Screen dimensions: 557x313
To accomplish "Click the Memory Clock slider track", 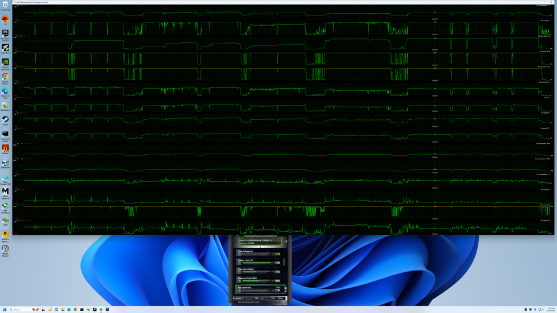I will 257,281.
